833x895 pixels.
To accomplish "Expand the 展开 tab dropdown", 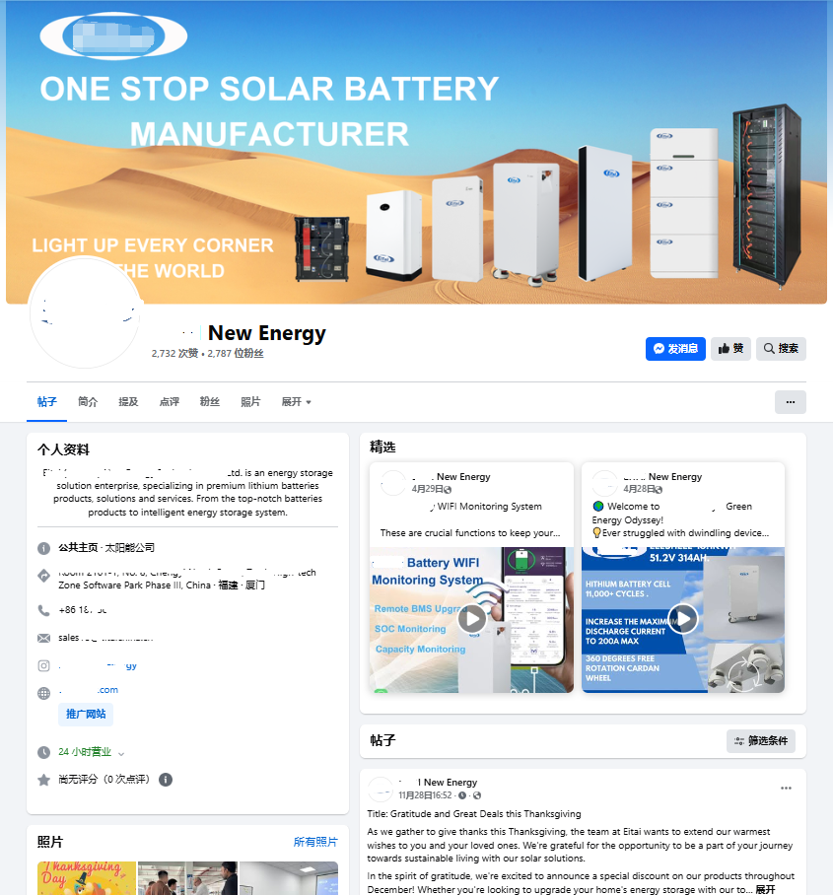I will (297, 402).
